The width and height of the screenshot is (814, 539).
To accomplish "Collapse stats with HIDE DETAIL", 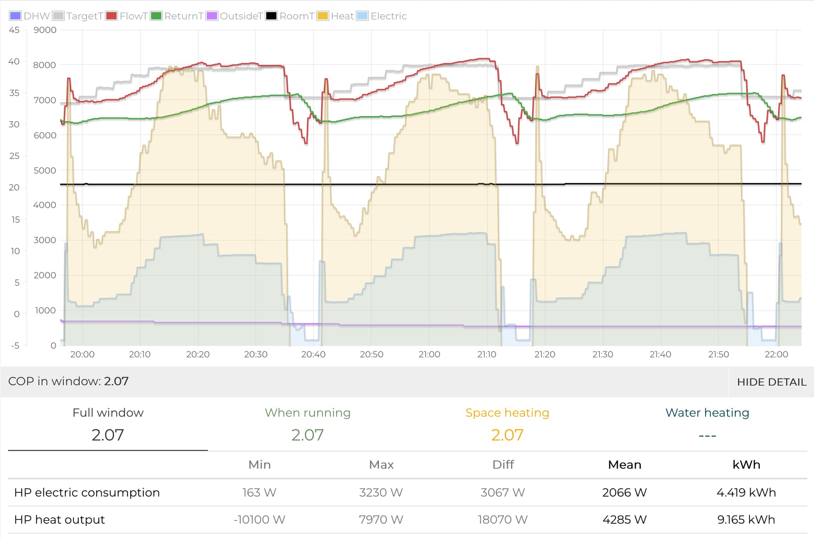I will [x=771, y=382].
